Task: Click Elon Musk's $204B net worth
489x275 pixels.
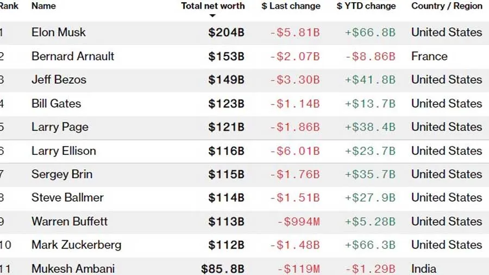Action: point(226,33)
